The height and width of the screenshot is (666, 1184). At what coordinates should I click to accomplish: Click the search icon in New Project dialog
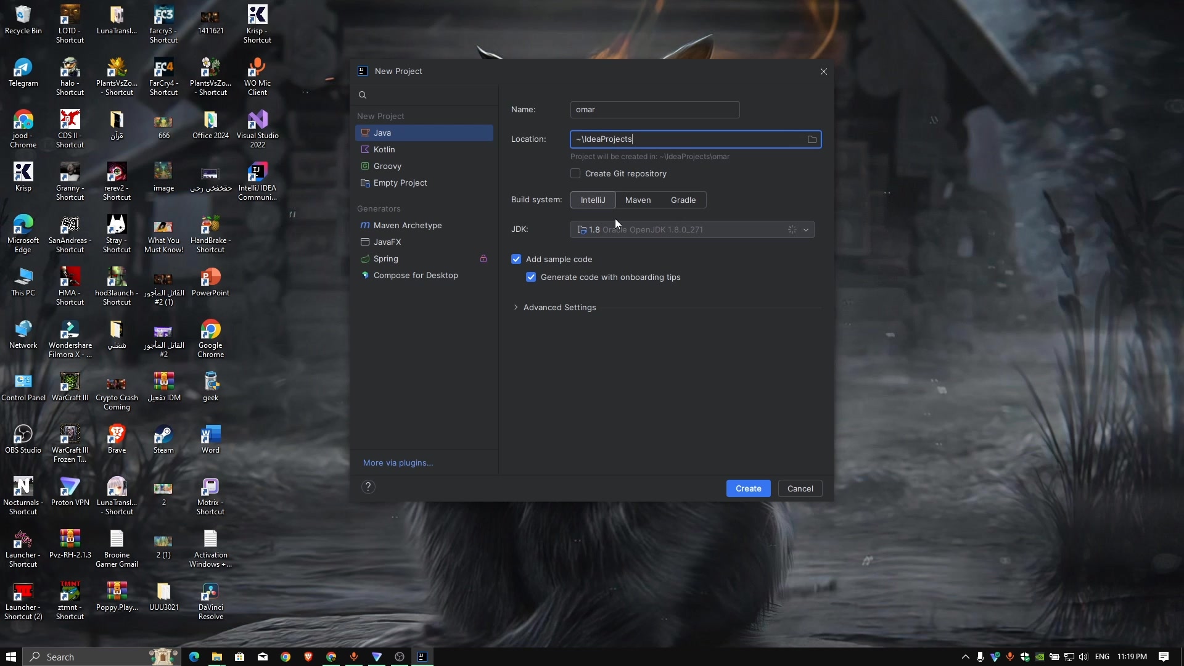363,95
